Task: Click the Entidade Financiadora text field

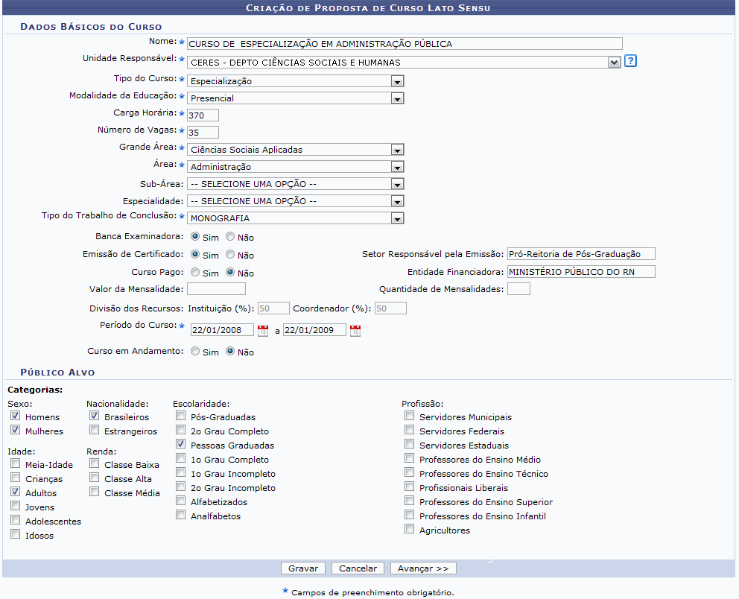Action: [580, 271]
